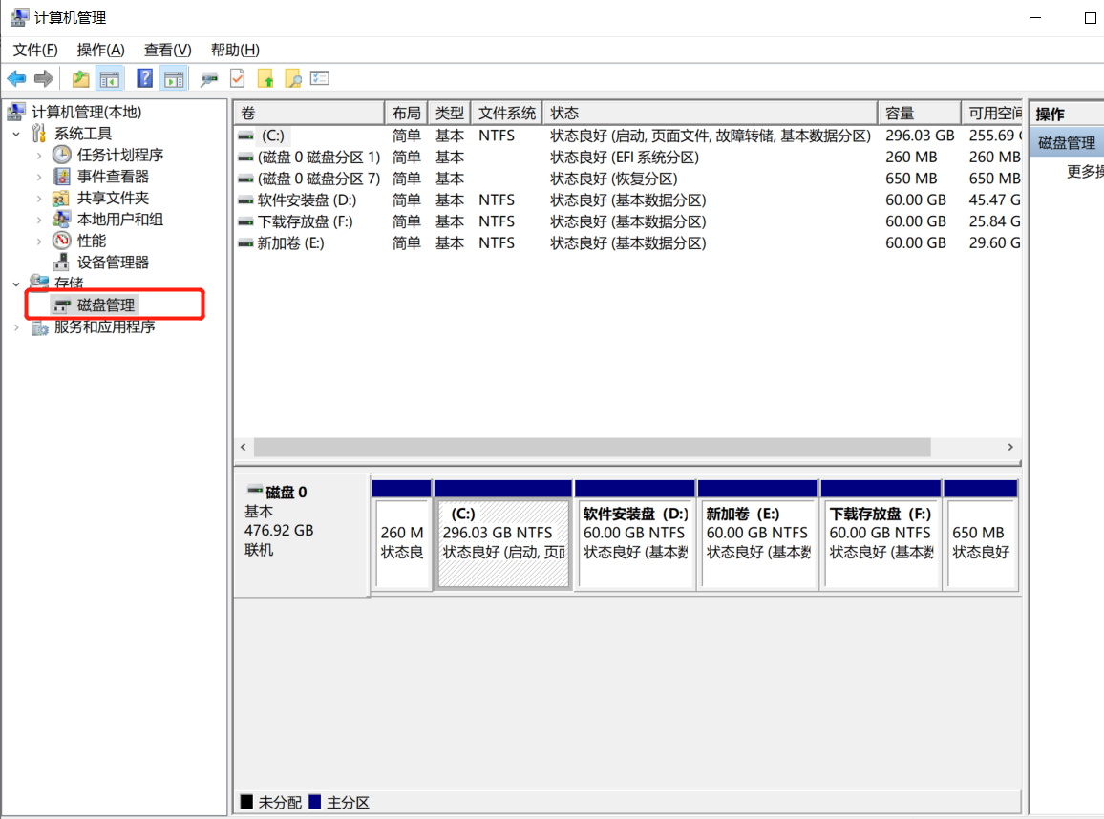The height and width of the screenshot is (819, 1104).
Task: Select the (C:) volume row
Action: pyautogui.click(x=628, y=136)
